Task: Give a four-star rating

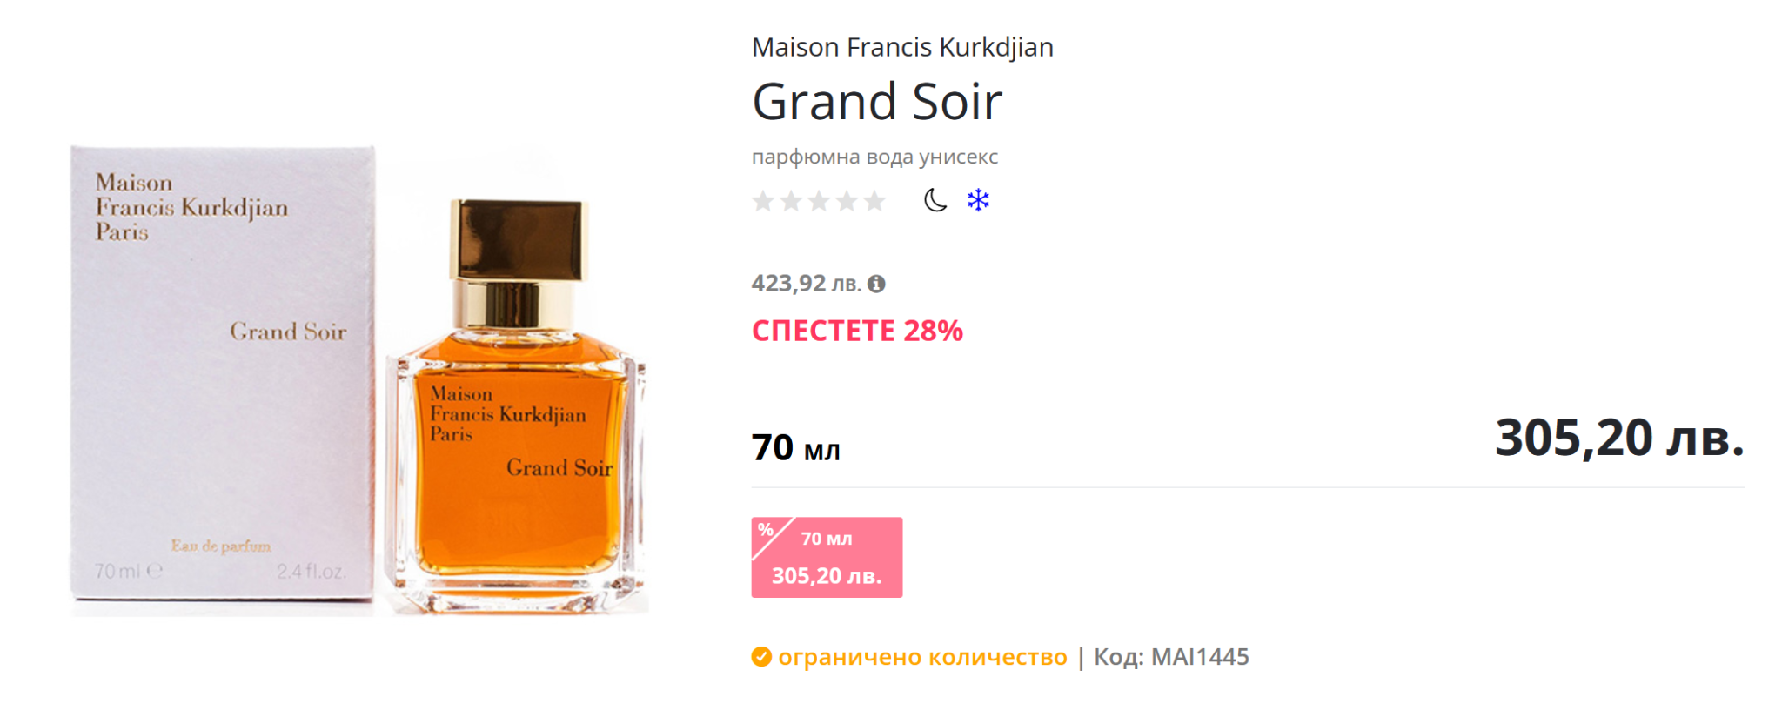Action: coord(847,202)
